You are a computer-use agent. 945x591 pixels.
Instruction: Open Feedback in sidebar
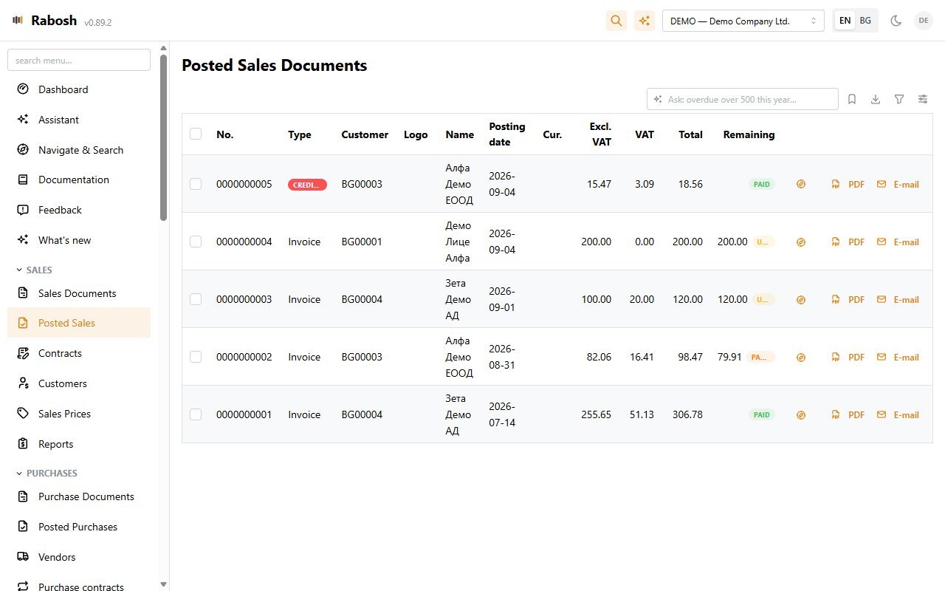pos(79,210)
